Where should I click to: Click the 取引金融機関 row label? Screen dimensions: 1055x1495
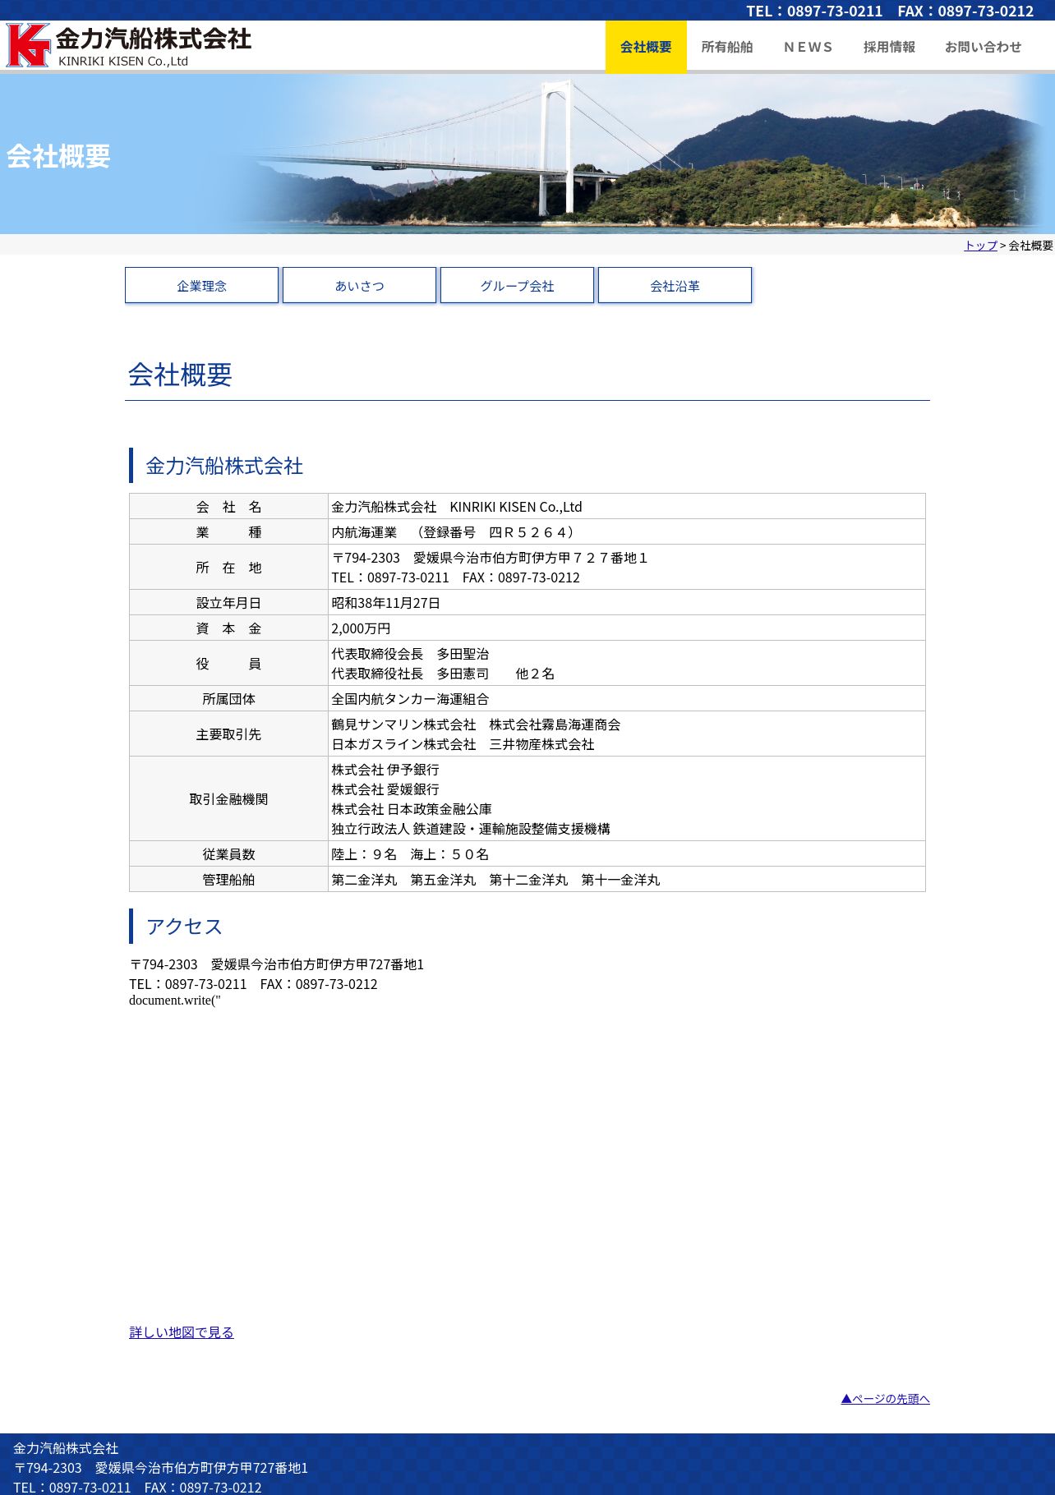coord(228,799)
